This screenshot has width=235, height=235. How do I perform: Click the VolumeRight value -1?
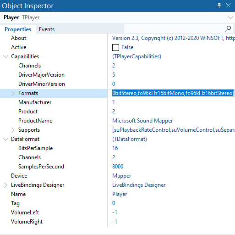click(115, 222)
